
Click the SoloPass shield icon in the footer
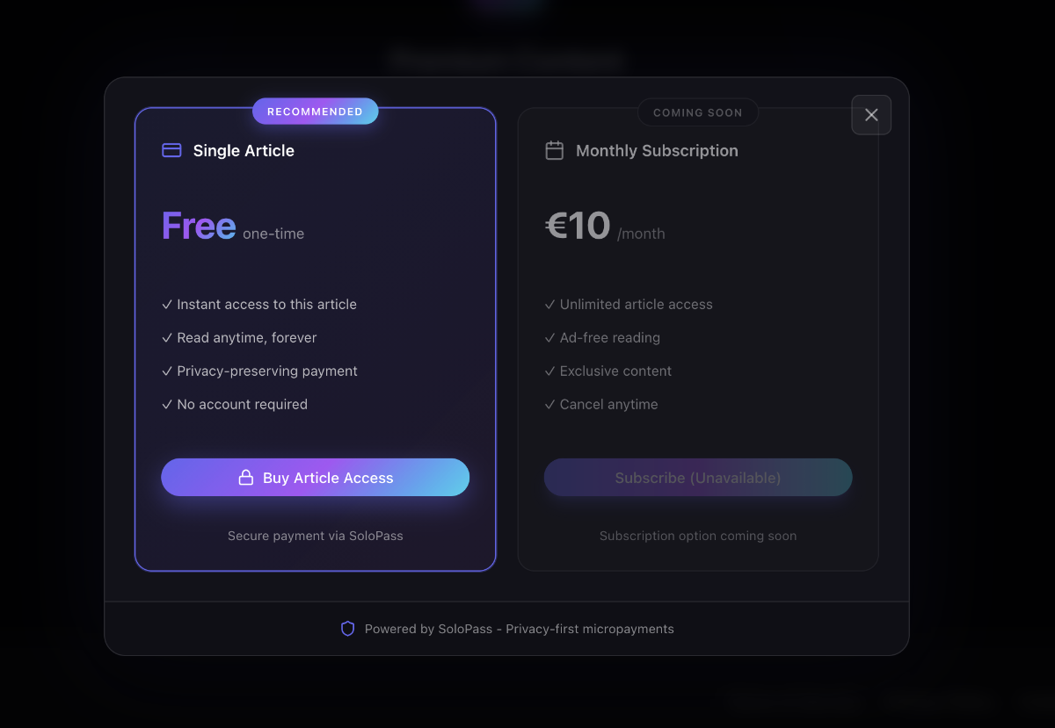pyautogui.click(x=347, y=628)
